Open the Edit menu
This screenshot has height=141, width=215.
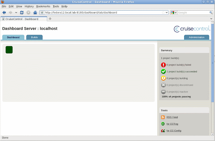coord(11,6)
